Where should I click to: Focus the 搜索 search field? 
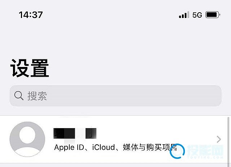115,96
